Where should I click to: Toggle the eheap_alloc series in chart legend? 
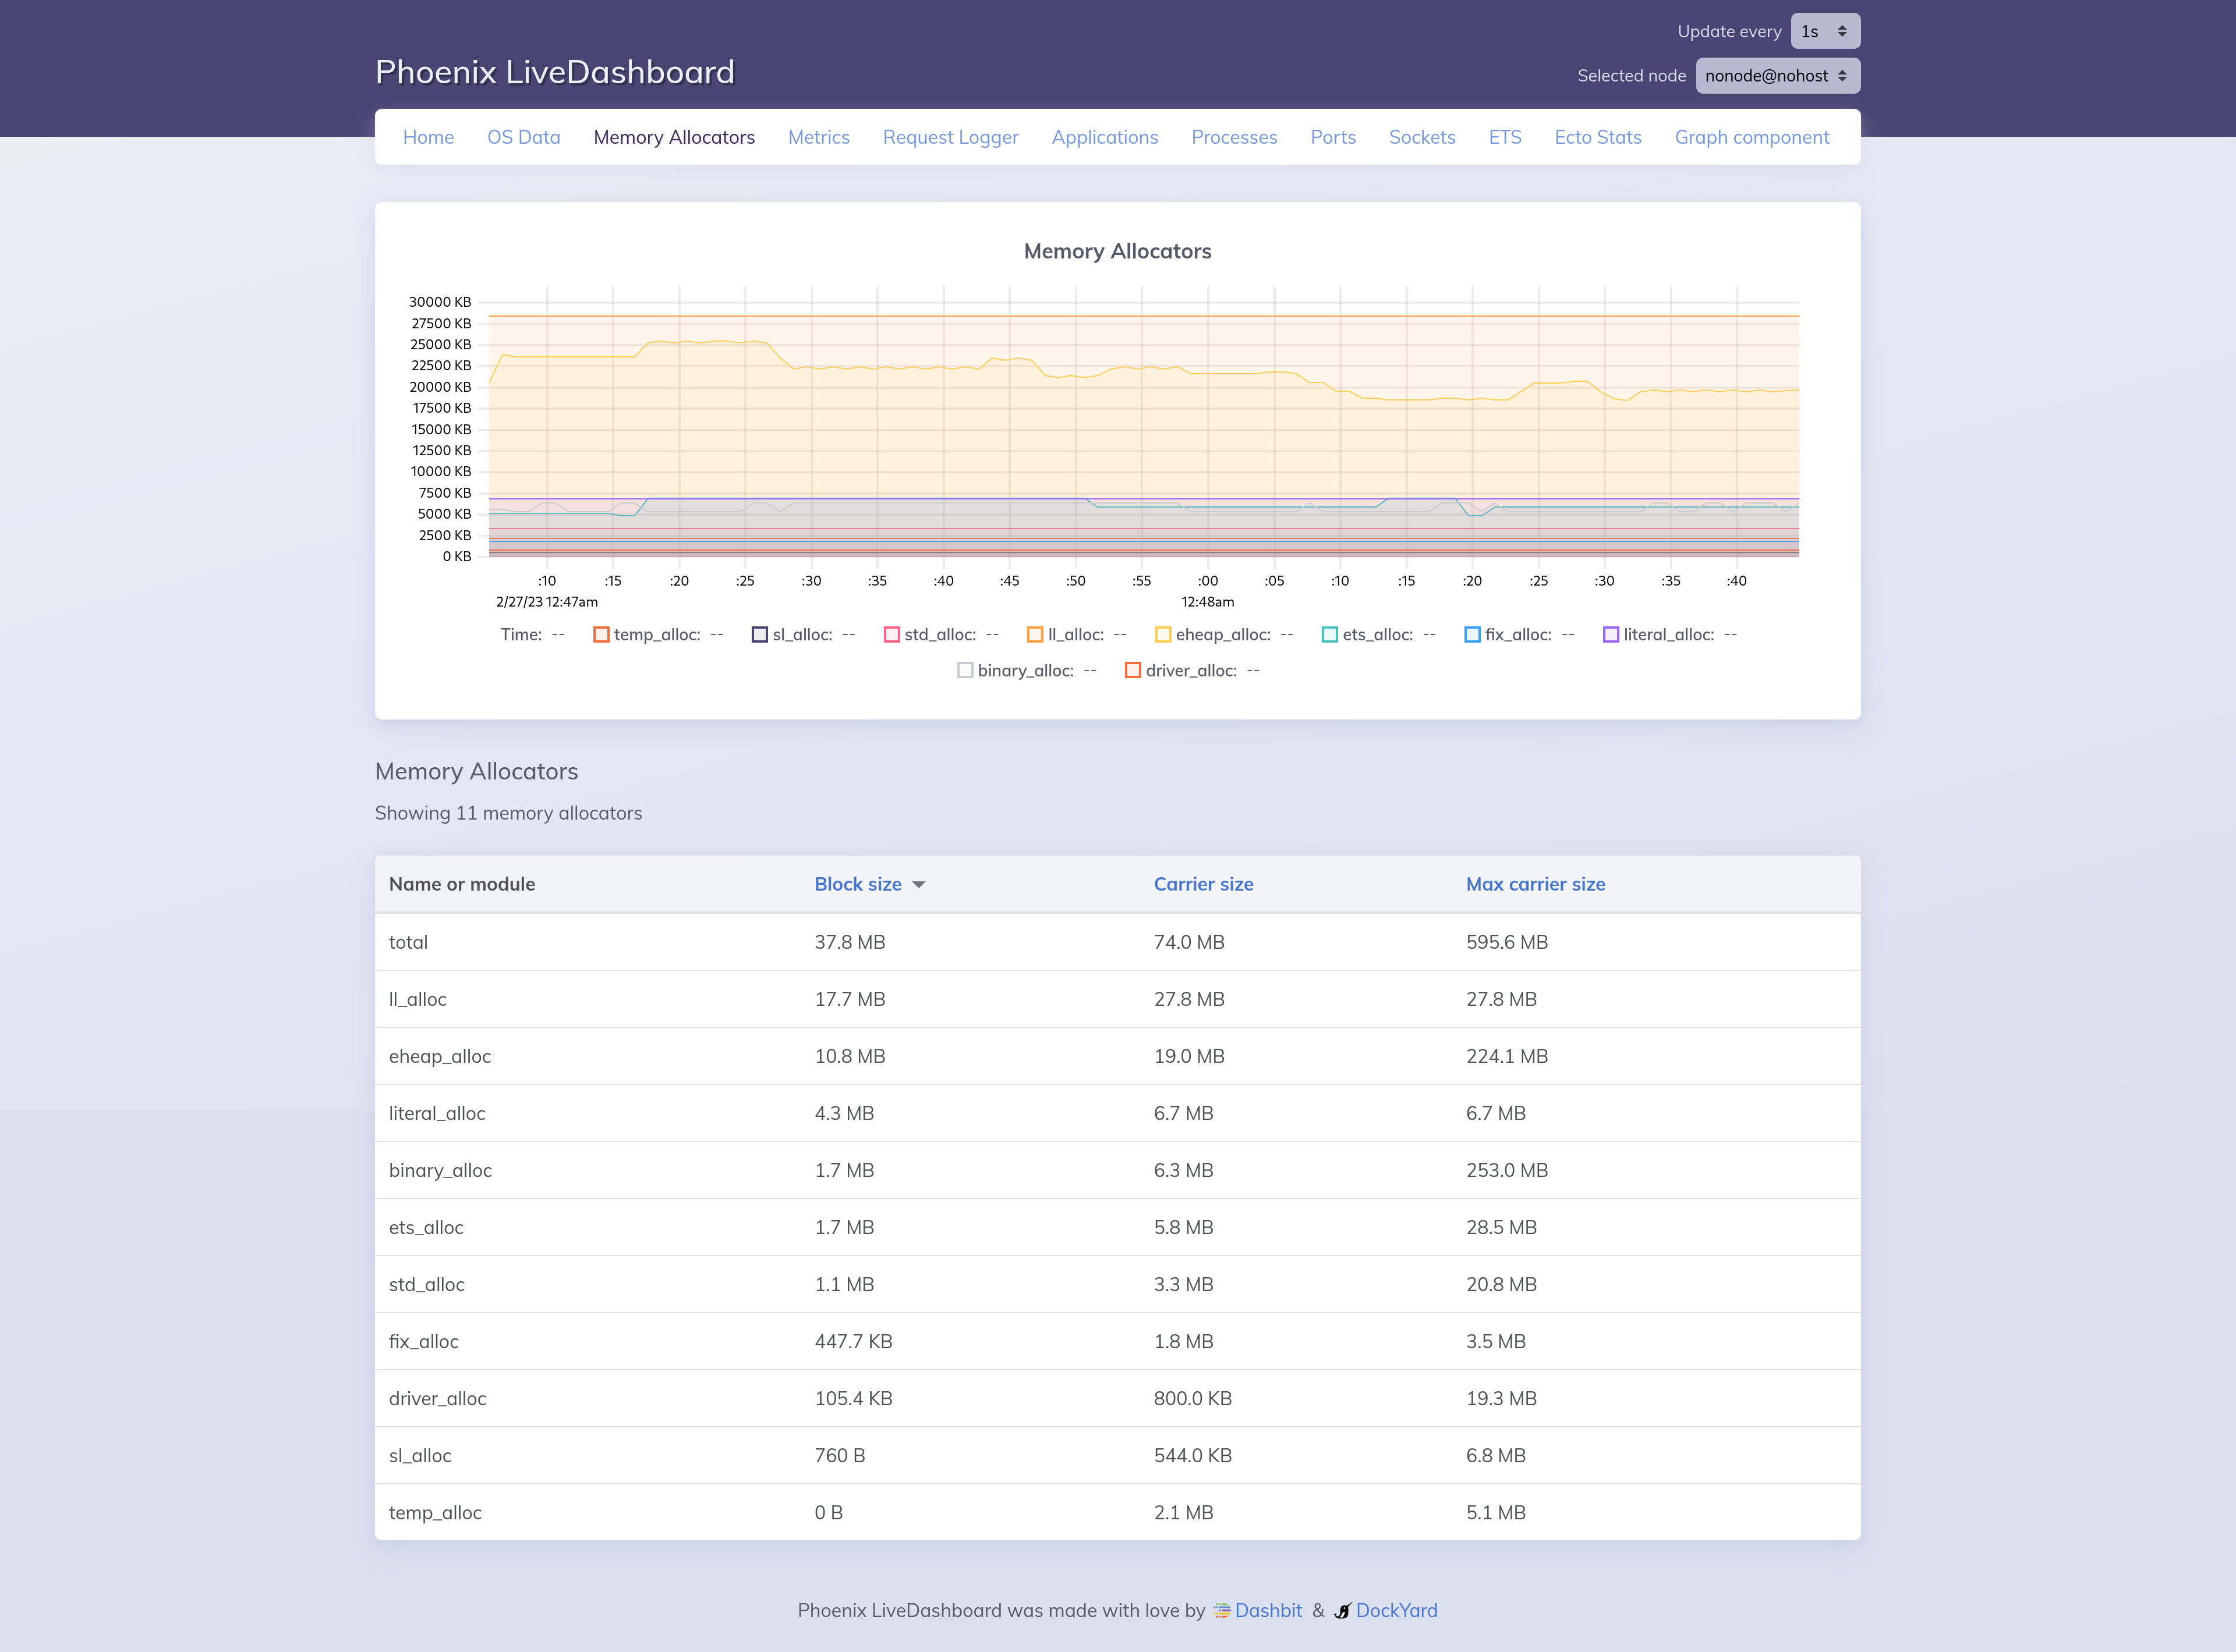click(x=1162, y=634)
